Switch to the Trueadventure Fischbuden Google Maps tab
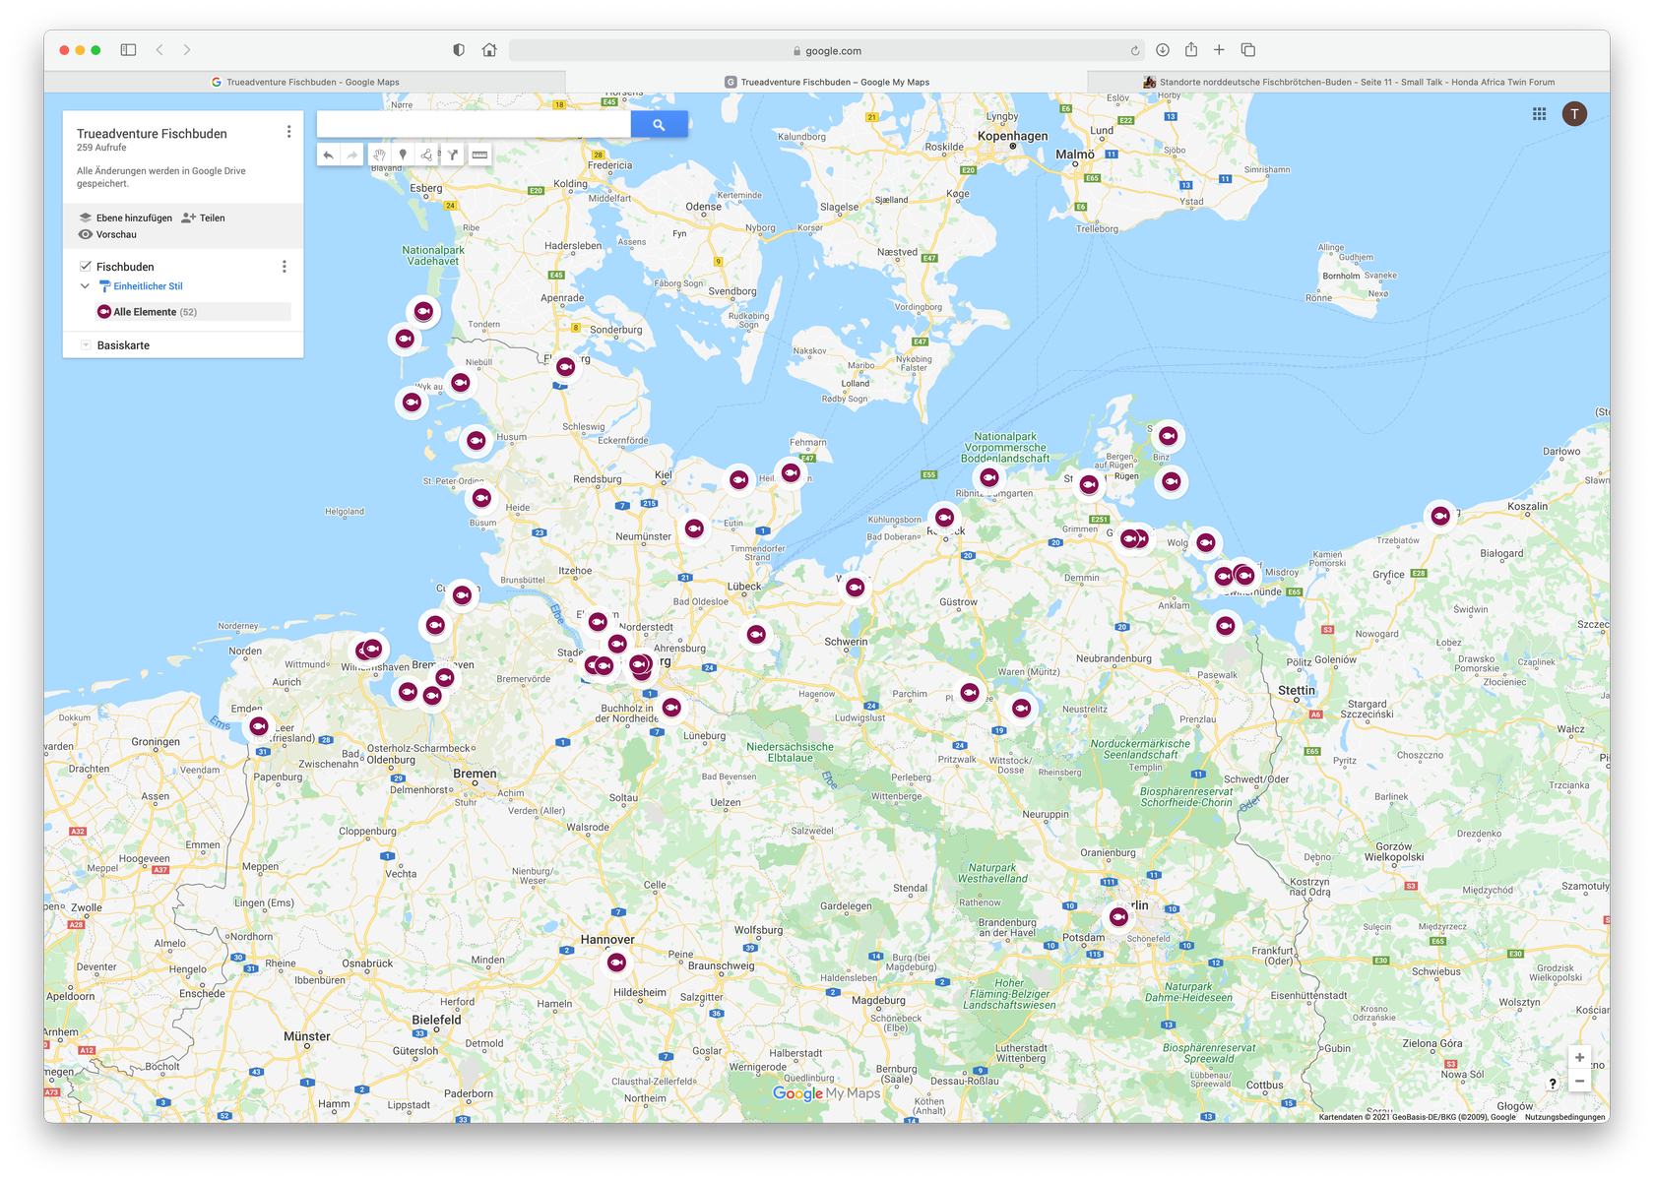This screenshot has width=1654, height=1181. [305, 83]
